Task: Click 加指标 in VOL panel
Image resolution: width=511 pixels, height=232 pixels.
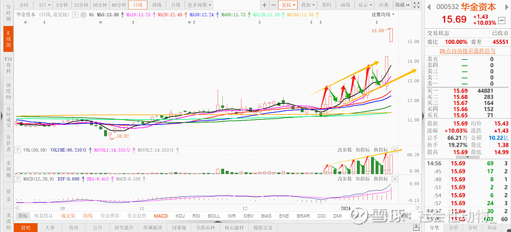Action: click(x=362, y=150)
